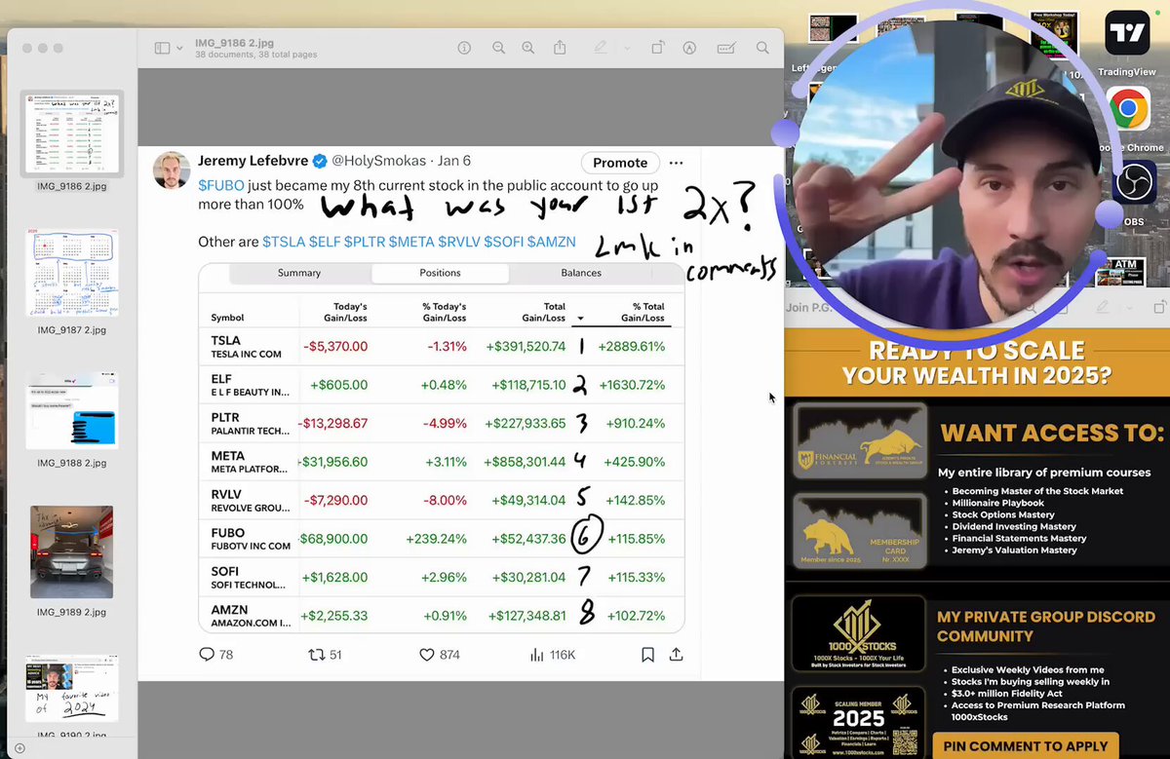Switch to the Positions tab
Viewport: 1170px width, 759px height.
tap(440, 273)
